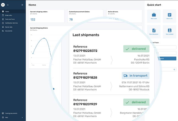Screen dimensions: 178x121
Task: Click the truck icon in transport badge
Action: coord(125,76)
